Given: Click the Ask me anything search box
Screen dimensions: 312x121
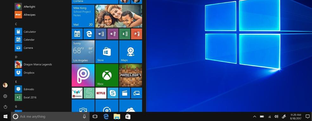Looking at the screenshot, I should 50,117.
